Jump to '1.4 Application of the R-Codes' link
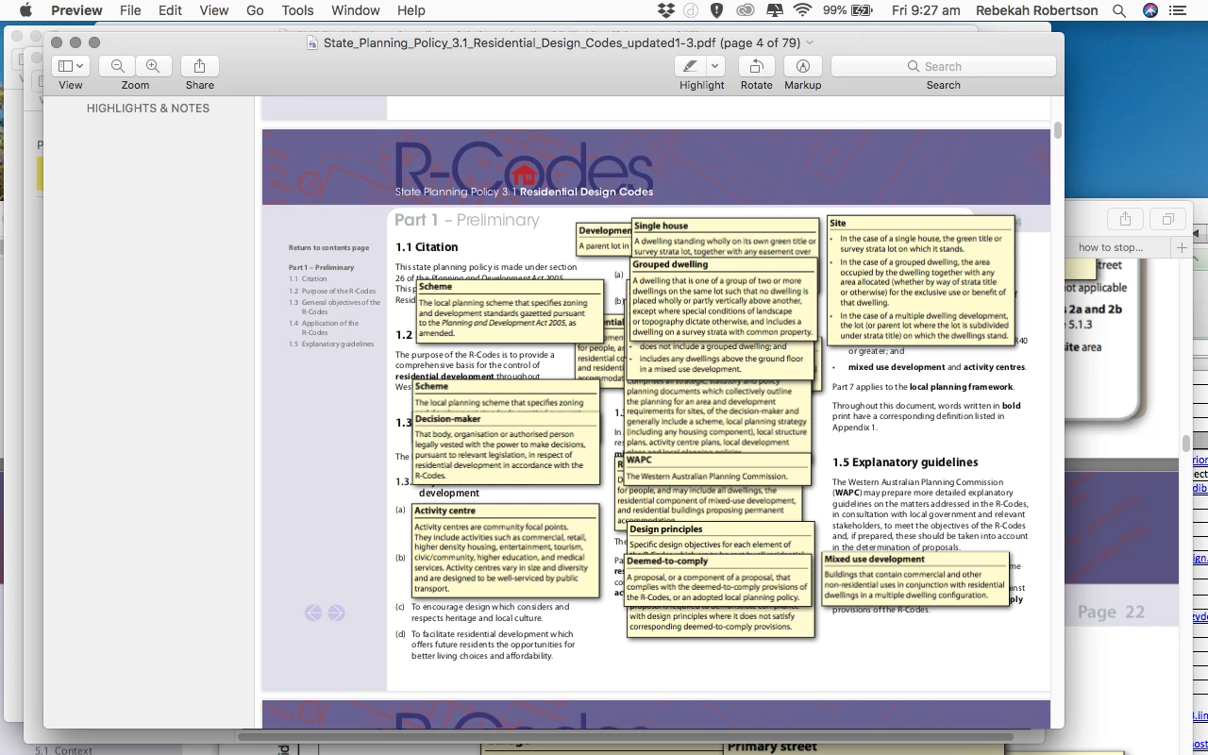The height and width of the screenshot is (755, 1208). pyautogui.click(x=324, y=327)
